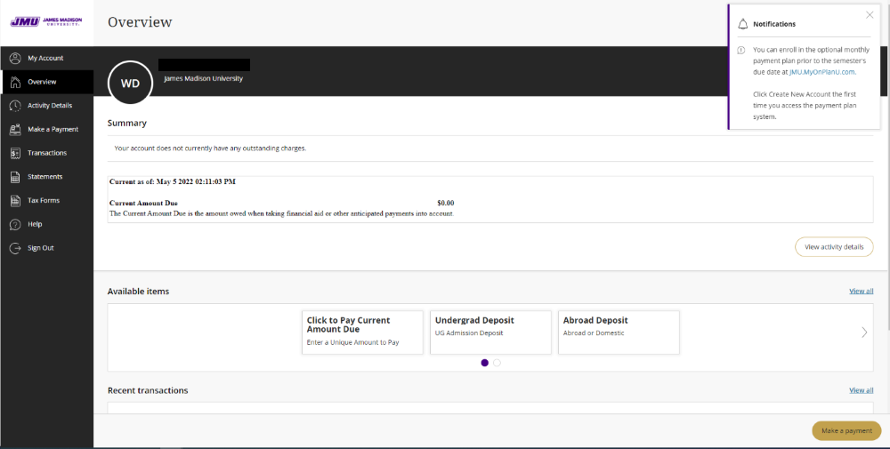Click the Overview house icon
This screenshot has width=890, height=449.
(15, 82)
